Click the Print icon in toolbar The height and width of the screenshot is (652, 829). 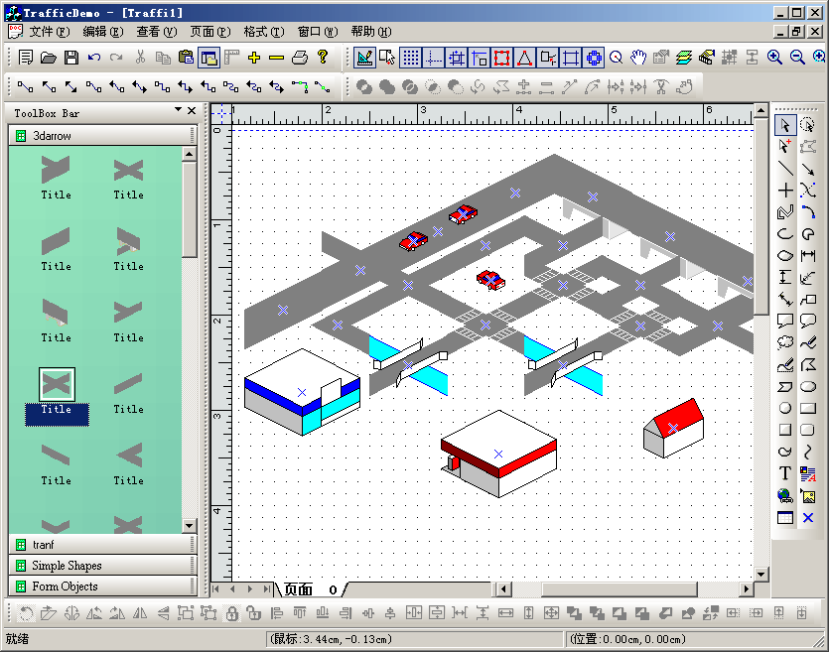point(299,58)
